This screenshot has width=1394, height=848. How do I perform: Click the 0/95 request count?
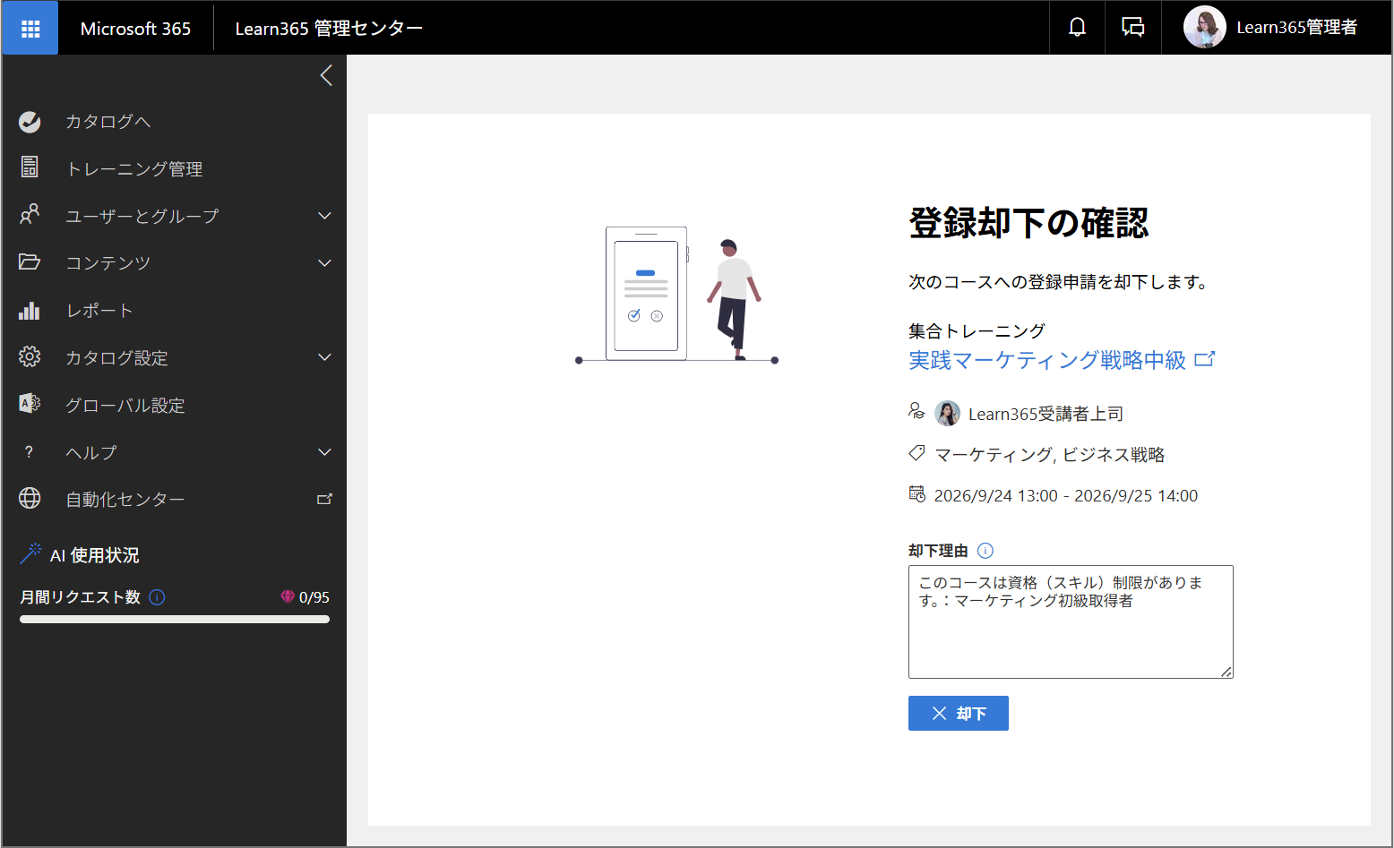(x=314, y=597)
